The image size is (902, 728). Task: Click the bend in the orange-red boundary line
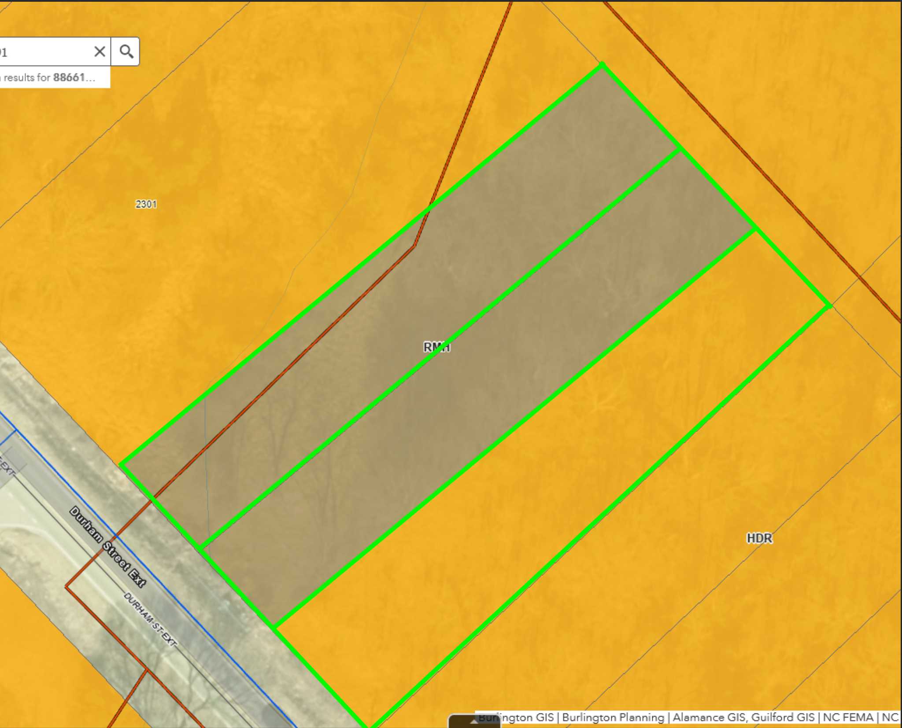coord(414,246)
